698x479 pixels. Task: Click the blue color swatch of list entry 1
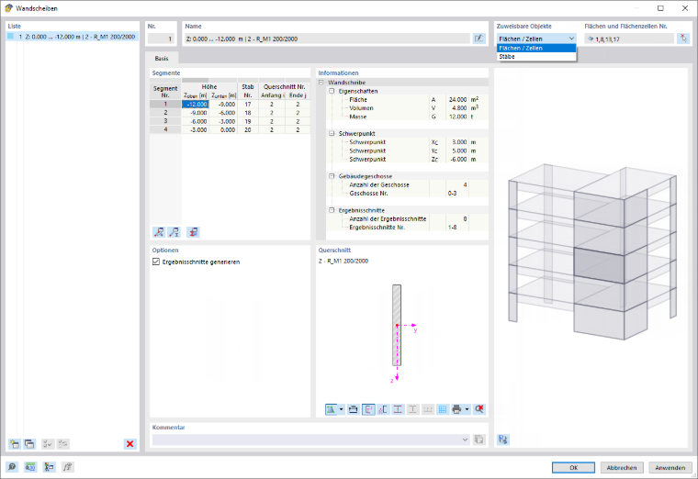(x=11, y=37)
